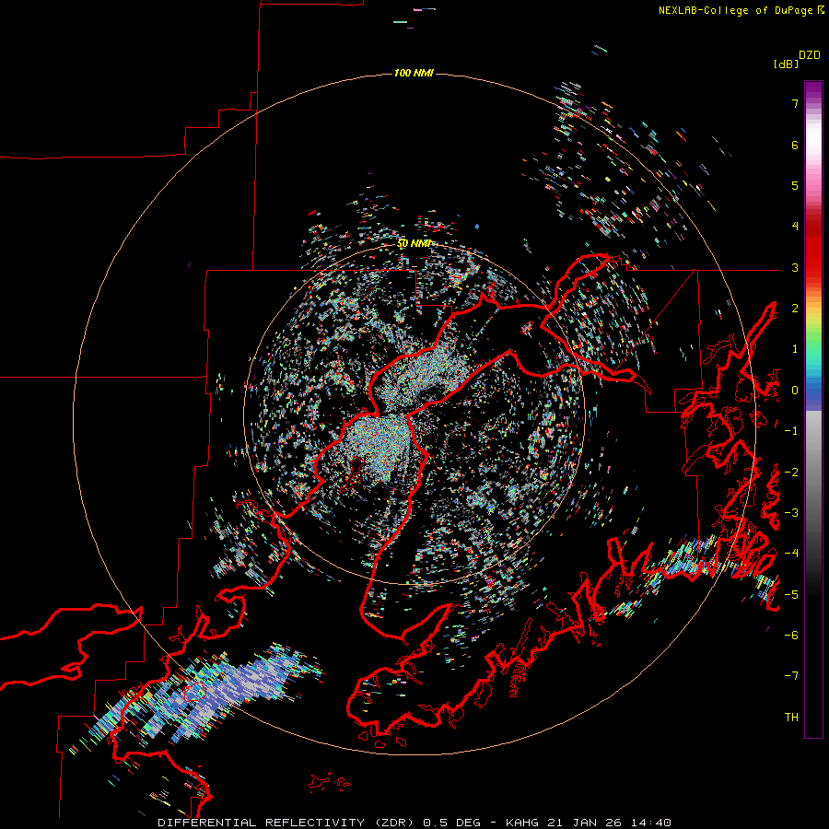
Task: Click the 4 value on the ZDR scale
Action: [x=795, y=227]
